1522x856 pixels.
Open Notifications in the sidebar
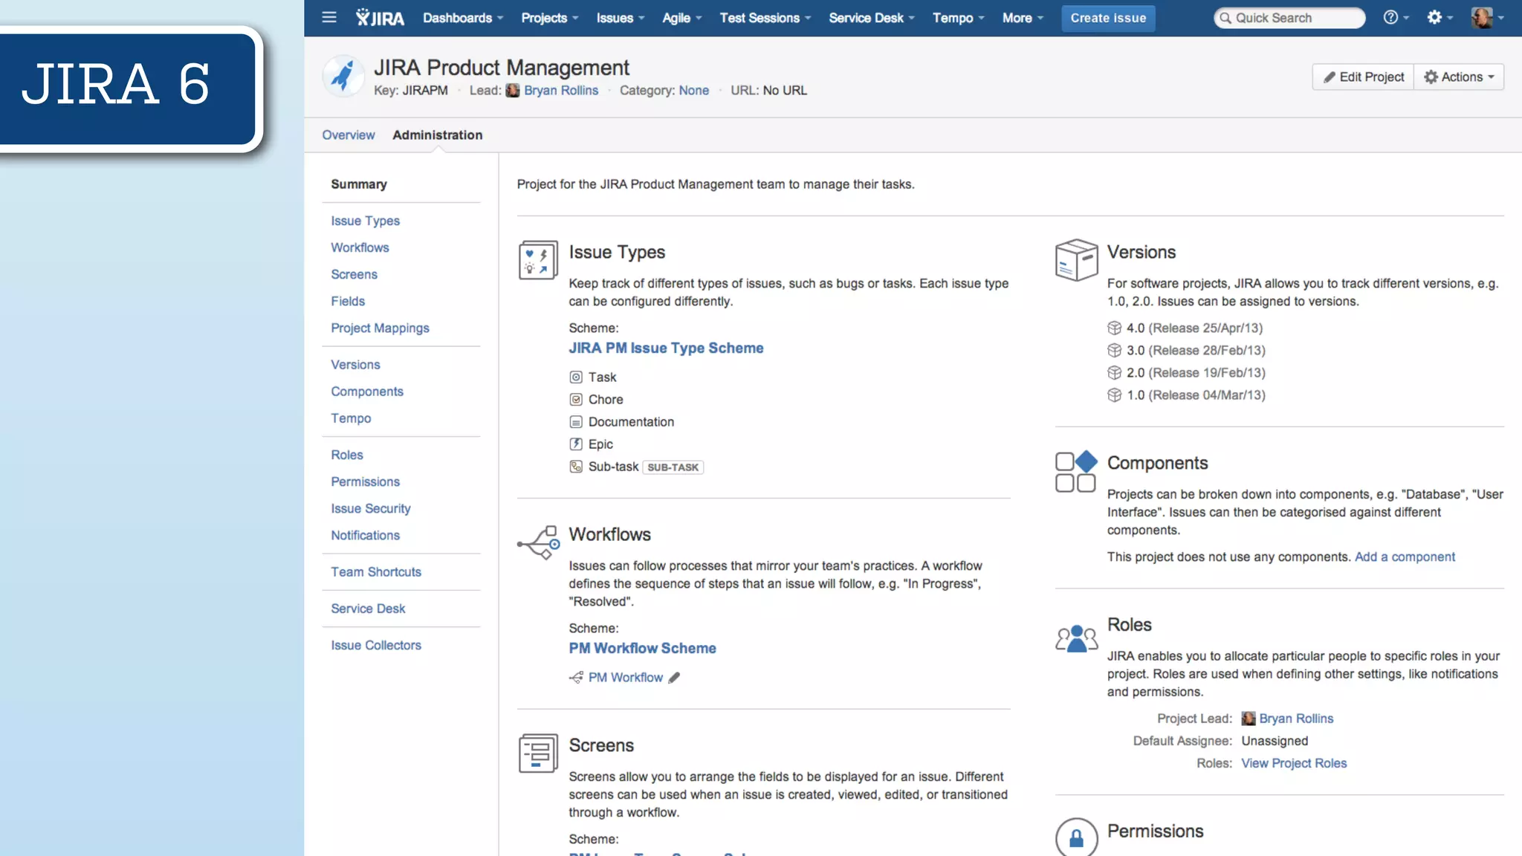(x=365, y=535)
